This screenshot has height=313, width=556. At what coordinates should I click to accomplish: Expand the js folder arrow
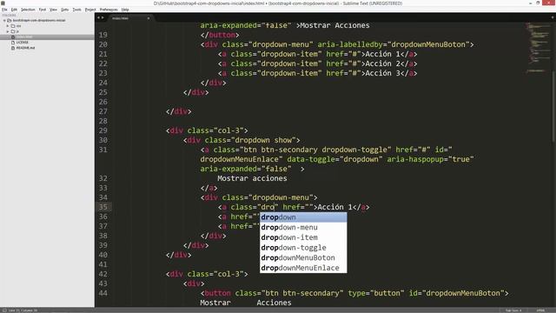point(8,31)
